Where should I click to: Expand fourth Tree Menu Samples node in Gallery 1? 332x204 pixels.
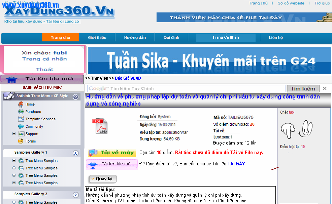[x=14, y=182]
